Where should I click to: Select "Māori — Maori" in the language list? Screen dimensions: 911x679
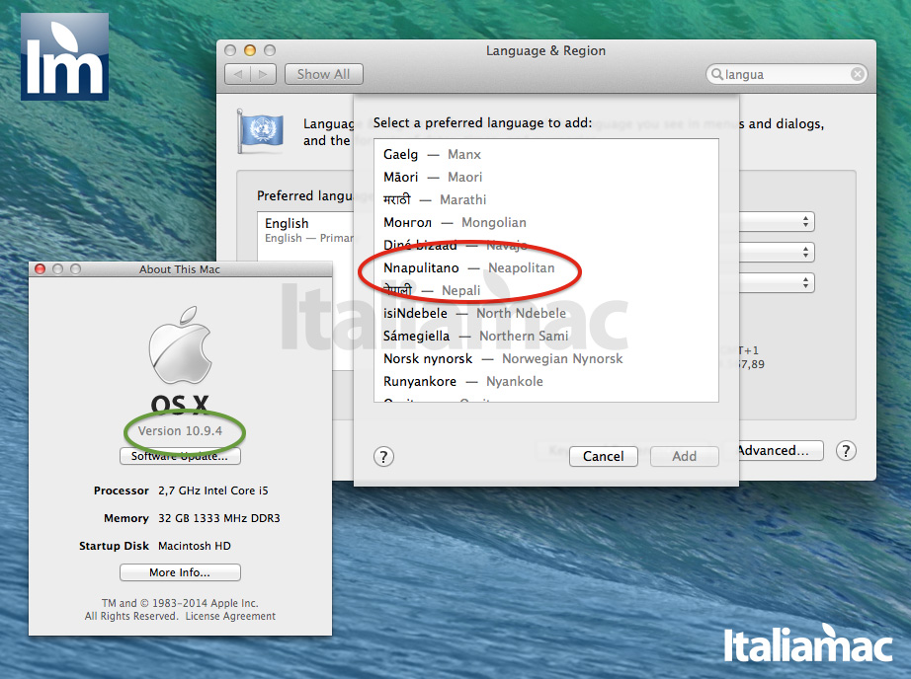(x=546, y=177)
